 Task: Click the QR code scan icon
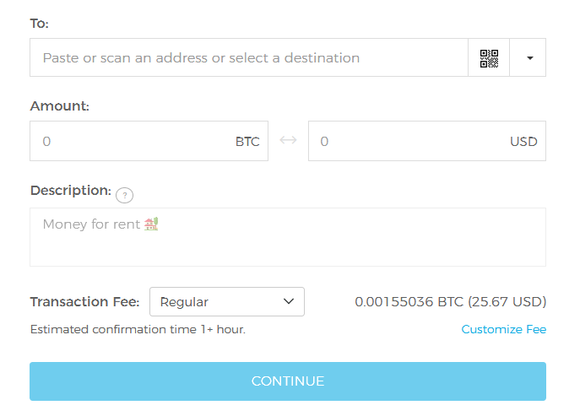[489, 58]
